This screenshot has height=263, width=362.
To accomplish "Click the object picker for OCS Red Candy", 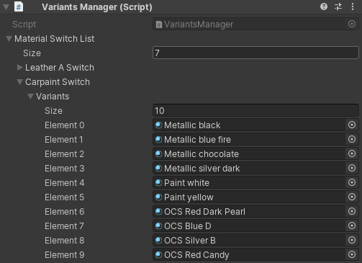I will [352, 254].
